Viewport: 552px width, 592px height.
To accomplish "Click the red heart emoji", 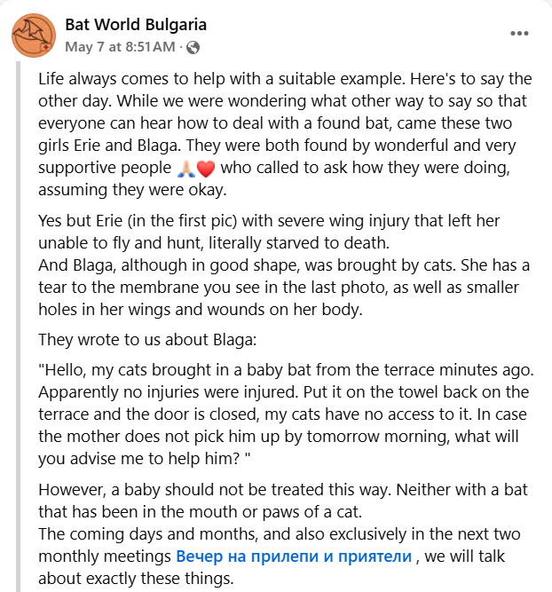I will [x=206, y=169].
